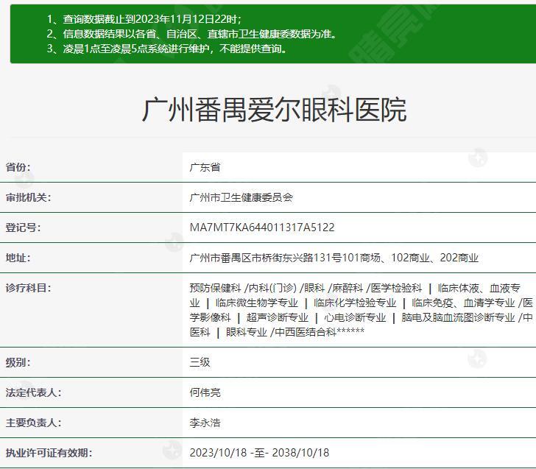Click the 审批机关 label

[28, 197]
